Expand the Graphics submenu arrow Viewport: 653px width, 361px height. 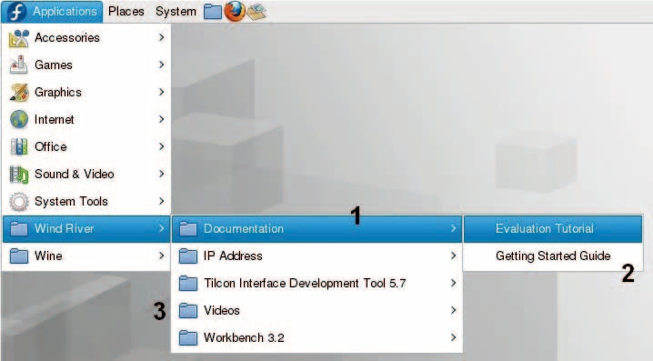point(162,92)
